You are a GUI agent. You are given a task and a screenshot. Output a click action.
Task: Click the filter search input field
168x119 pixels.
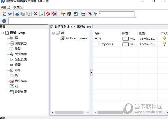[x=117, y=14]
